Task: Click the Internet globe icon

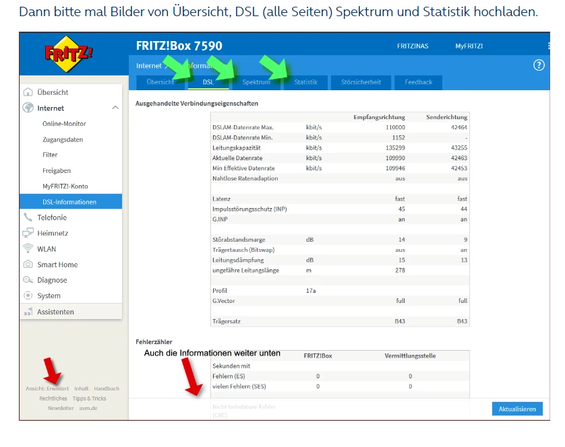Action: [x=28, y=108]
